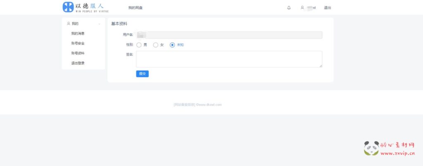This screenshot has width=423, height=166.
Task: Select the 女 gender radio button
Action: pos(156,45)
